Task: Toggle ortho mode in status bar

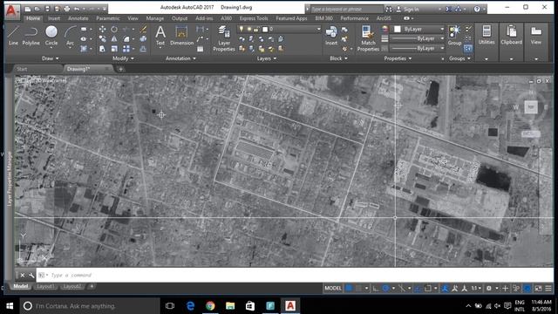Action: pyautogui.click(x=376, y=288)
